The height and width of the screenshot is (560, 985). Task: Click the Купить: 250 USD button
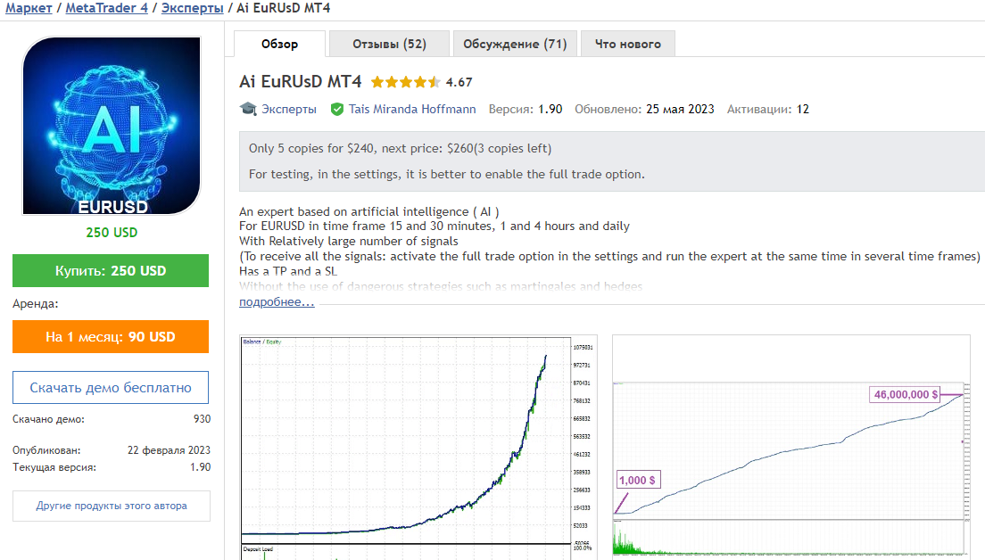[111, 270]
